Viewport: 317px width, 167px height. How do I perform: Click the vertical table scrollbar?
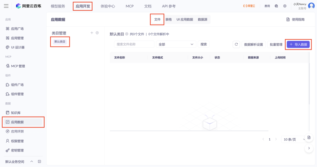pos(309,83)
